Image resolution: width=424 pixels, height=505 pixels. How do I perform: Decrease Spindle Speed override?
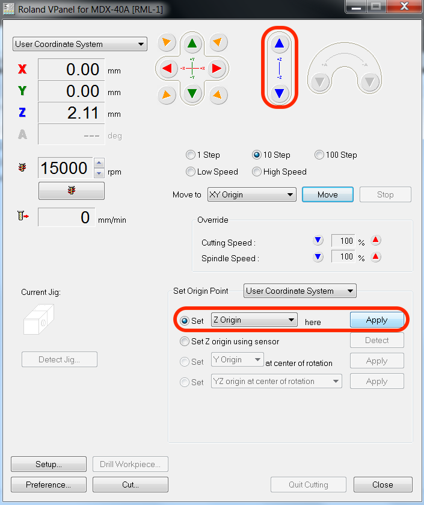click(318, 256)
